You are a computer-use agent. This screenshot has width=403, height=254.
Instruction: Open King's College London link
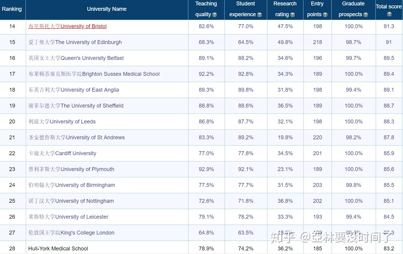pos(71,233)
